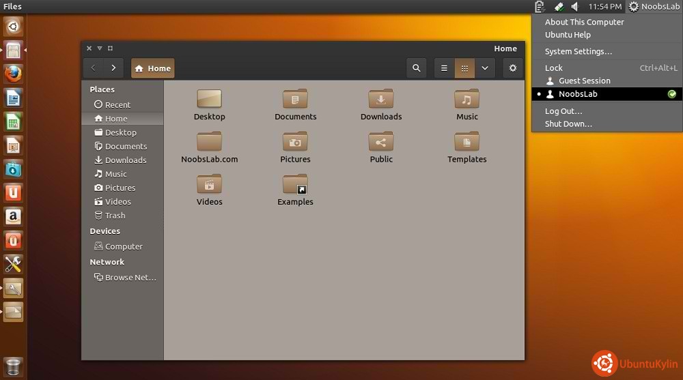Go forward using the forward arrow
This screenshot has height=380, width=683.
113,68
